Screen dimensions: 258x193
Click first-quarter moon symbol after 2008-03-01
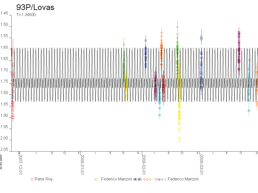[x=227, y=153]
